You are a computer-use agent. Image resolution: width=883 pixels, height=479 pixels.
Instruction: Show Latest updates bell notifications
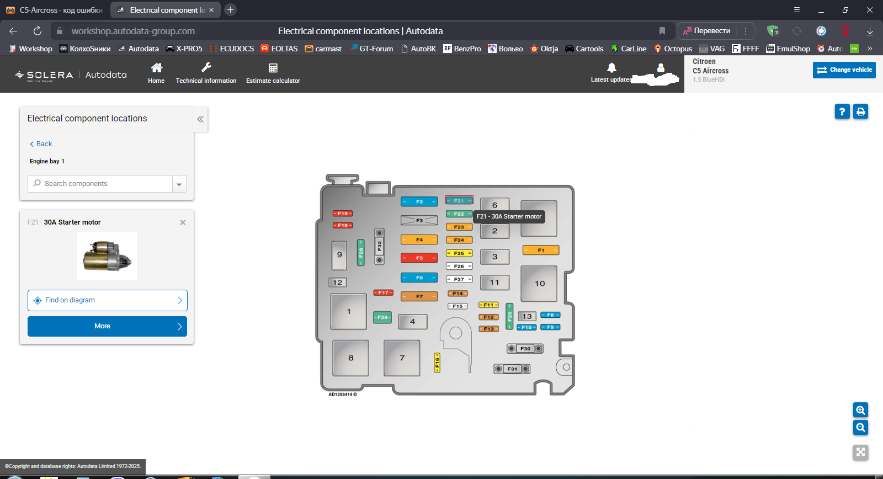pyautogui.click(x=611, y=73)
